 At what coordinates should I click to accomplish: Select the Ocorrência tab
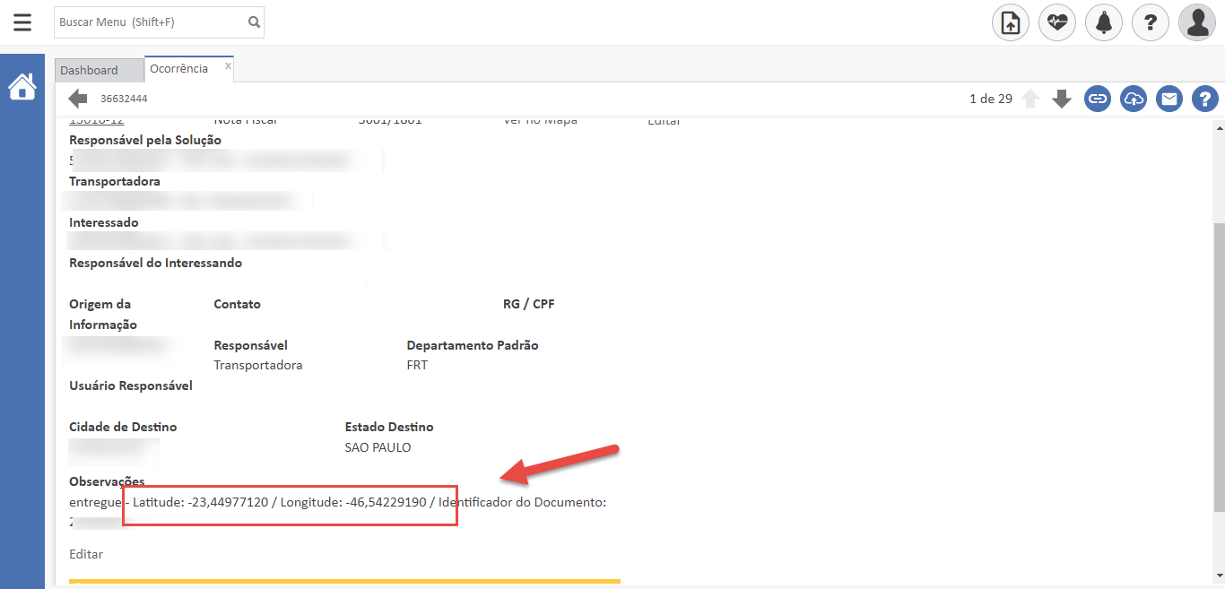tap(179, 69)
